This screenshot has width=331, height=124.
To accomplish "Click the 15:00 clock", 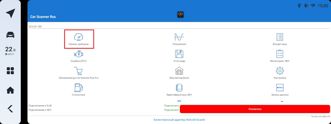I will coord(323,6).
